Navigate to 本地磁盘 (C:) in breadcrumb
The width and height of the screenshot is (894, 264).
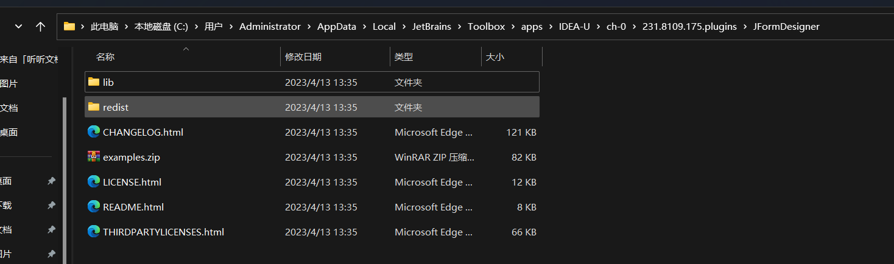[x=161, y=27]
